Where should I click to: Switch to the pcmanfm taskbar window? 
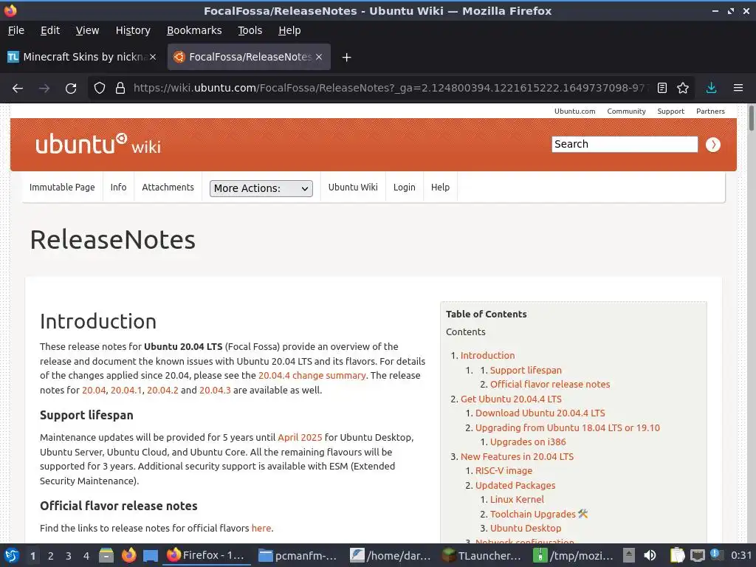[x=298, y=555]
